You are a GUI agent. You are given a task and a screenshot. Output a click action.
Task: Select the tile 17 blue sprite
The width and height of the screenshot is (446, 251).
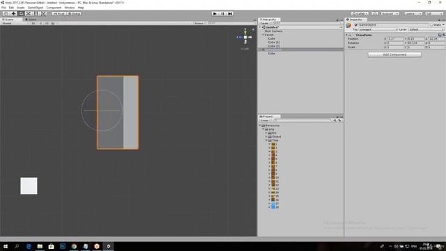click(273, 204)
